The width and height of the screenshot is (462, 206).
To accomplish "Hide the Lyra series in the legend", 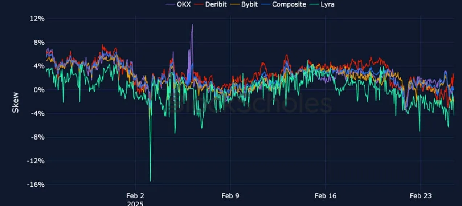I will coord(322,4).
